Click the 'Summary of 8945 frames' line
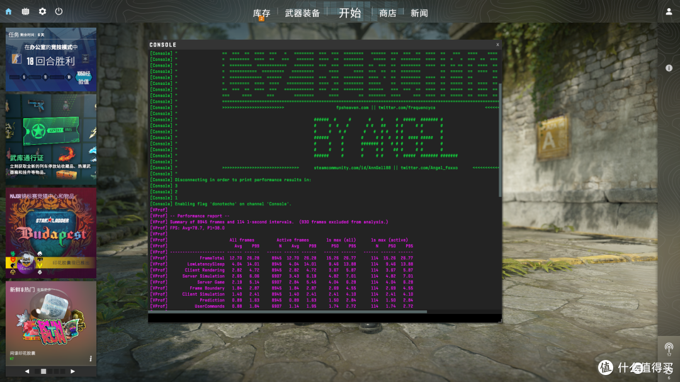Image resolution: width=680 pixels, height=382 pixels. [280, 222]
